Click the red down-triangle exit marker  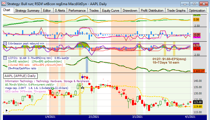(124, 90)
